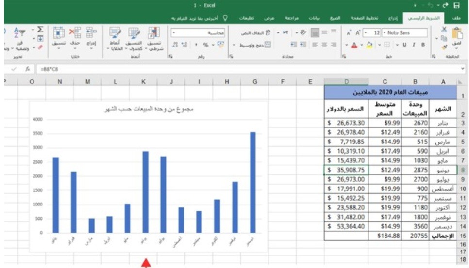Screen dimensions: 469x268
Task: Click the AutoSum sigma icon
Action: (40, 30)
